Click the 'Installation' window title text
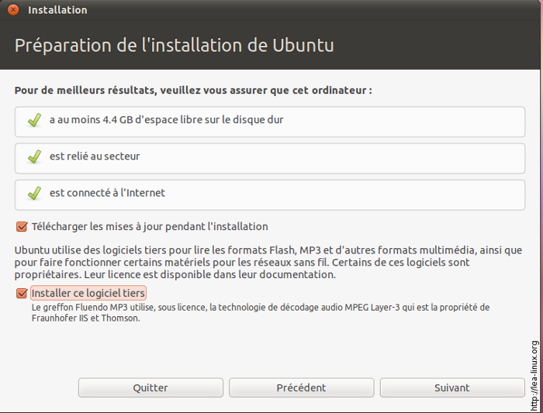Image resolution: width=543 pixels, height=413 pixels. coord(57,10)
